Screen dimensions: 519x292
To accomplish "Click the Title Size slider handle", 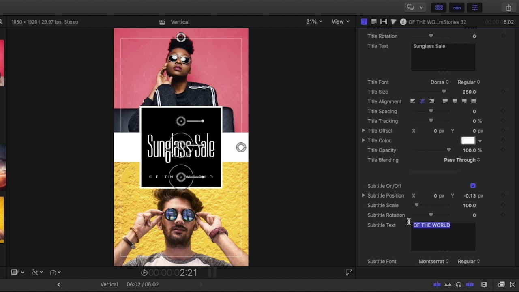I will coord(444,92).
